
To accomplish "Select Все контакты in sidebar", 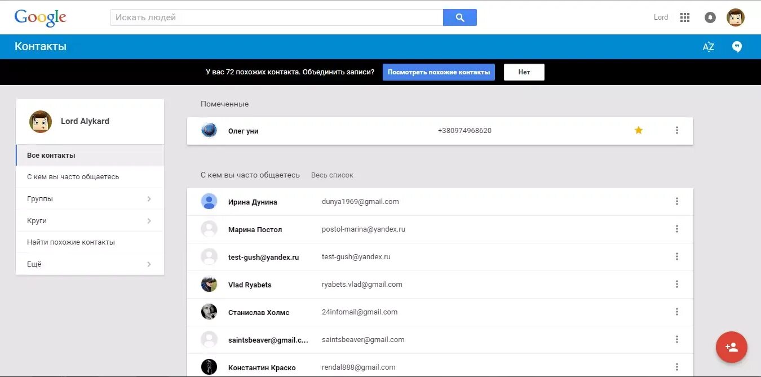I will [90, 155].
